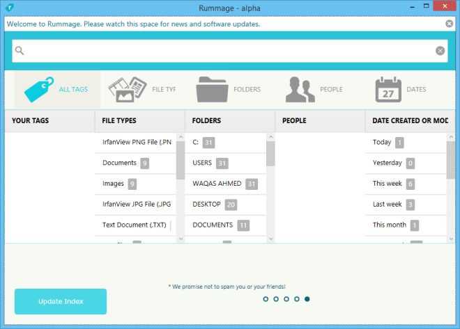Click the Folders scrollbar thumb
Screen dimensions: 460x329
(x=271, y=154)
